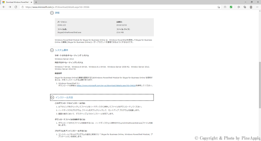
Task: Go back to the previous page
Action: [4, 7]
